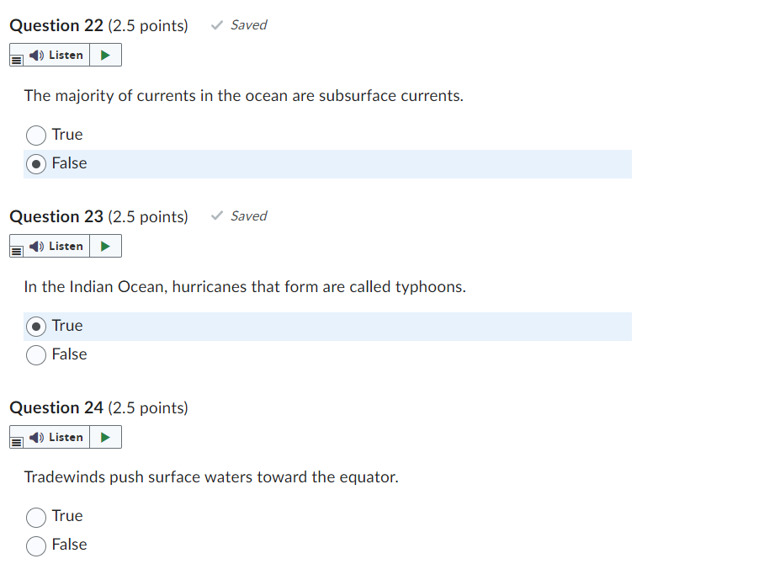Click the speaker icon on Question 23's Listen control
The width and height of the screenshot is (780, 564).
point(34,246)
